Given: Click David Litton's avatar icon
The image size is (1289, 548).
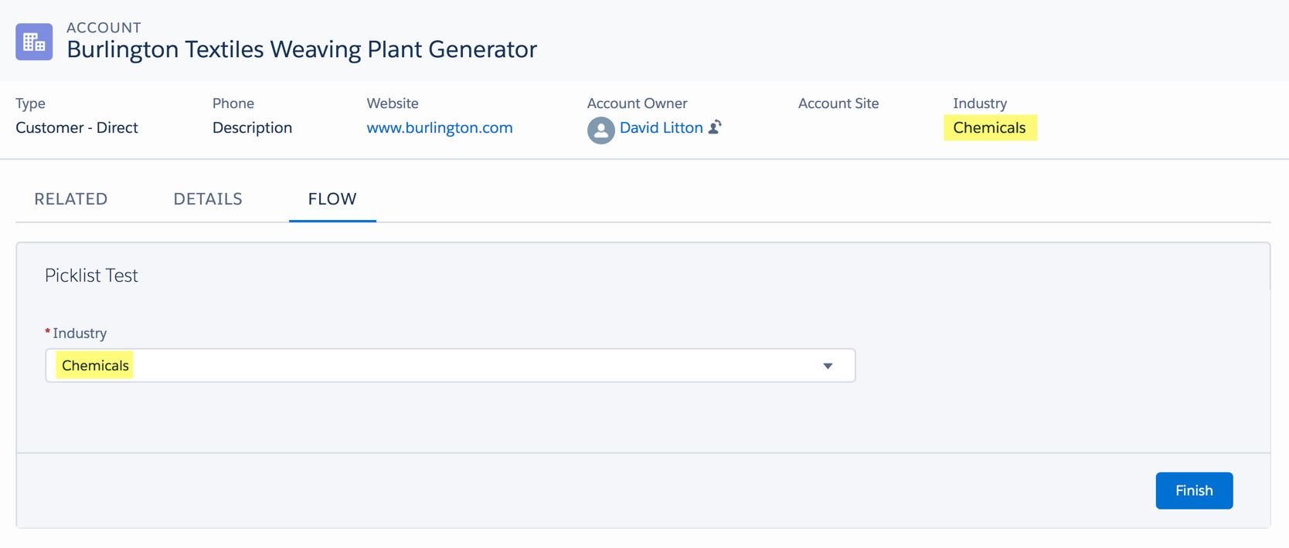Looking at the screenshot, I should [x=600, y=130].
